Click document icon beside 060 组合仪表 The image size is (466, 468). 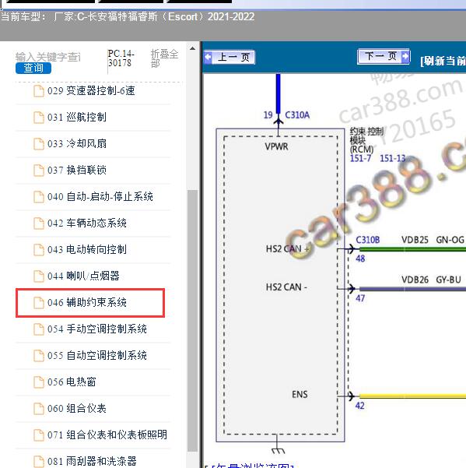(x=38, y=409)
